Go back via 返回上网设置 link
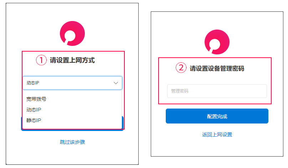Image resolution: width=288 pixels, height=168 pixels. [x=217, y=135]
